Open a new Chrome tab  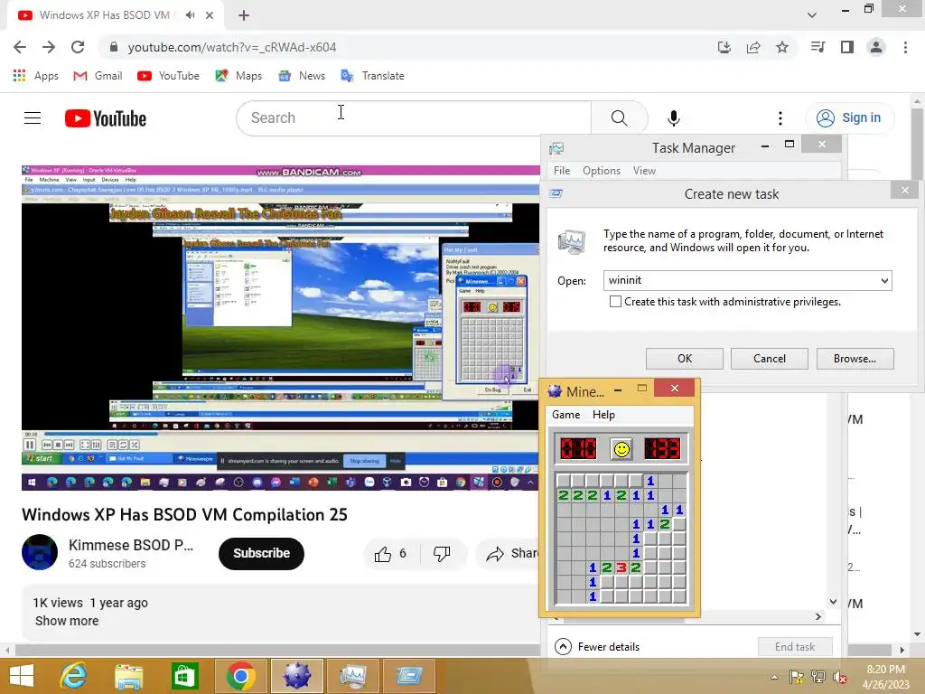244,15
